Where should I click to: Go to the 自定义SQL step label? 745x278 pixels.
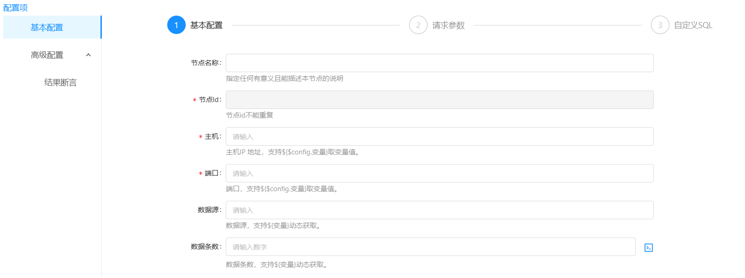click(693, 25)
